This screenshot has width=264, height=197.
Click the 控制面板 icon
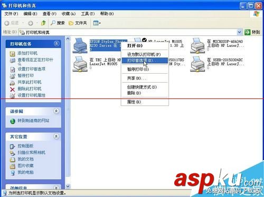(x=13, y=146)
